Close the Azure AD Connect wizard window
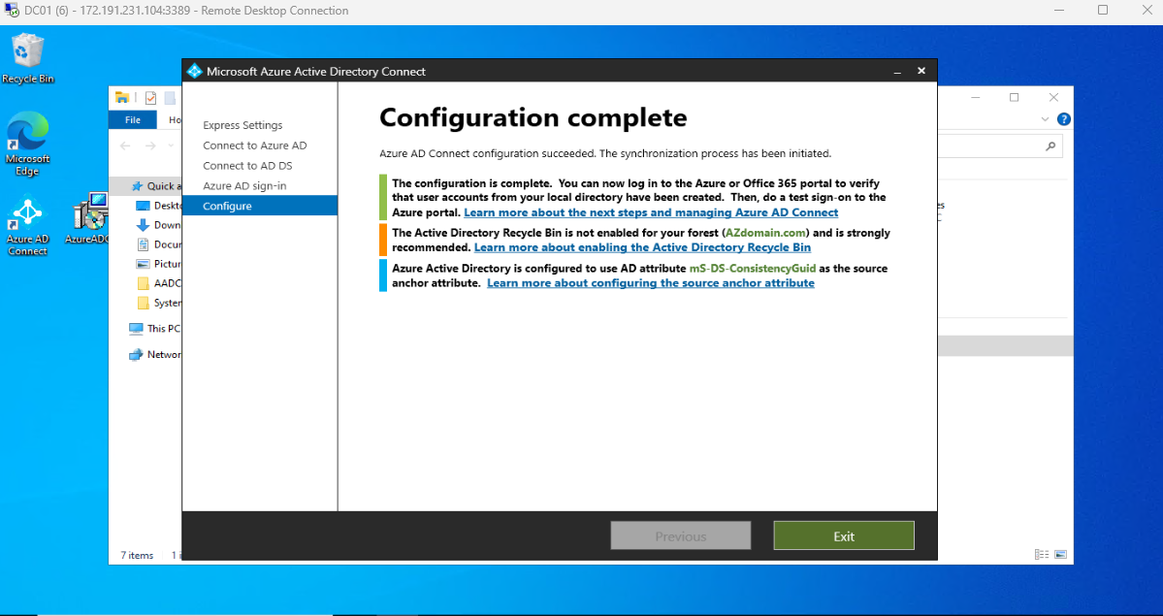Screen dimensions: 1163x616 coord(921,71)
